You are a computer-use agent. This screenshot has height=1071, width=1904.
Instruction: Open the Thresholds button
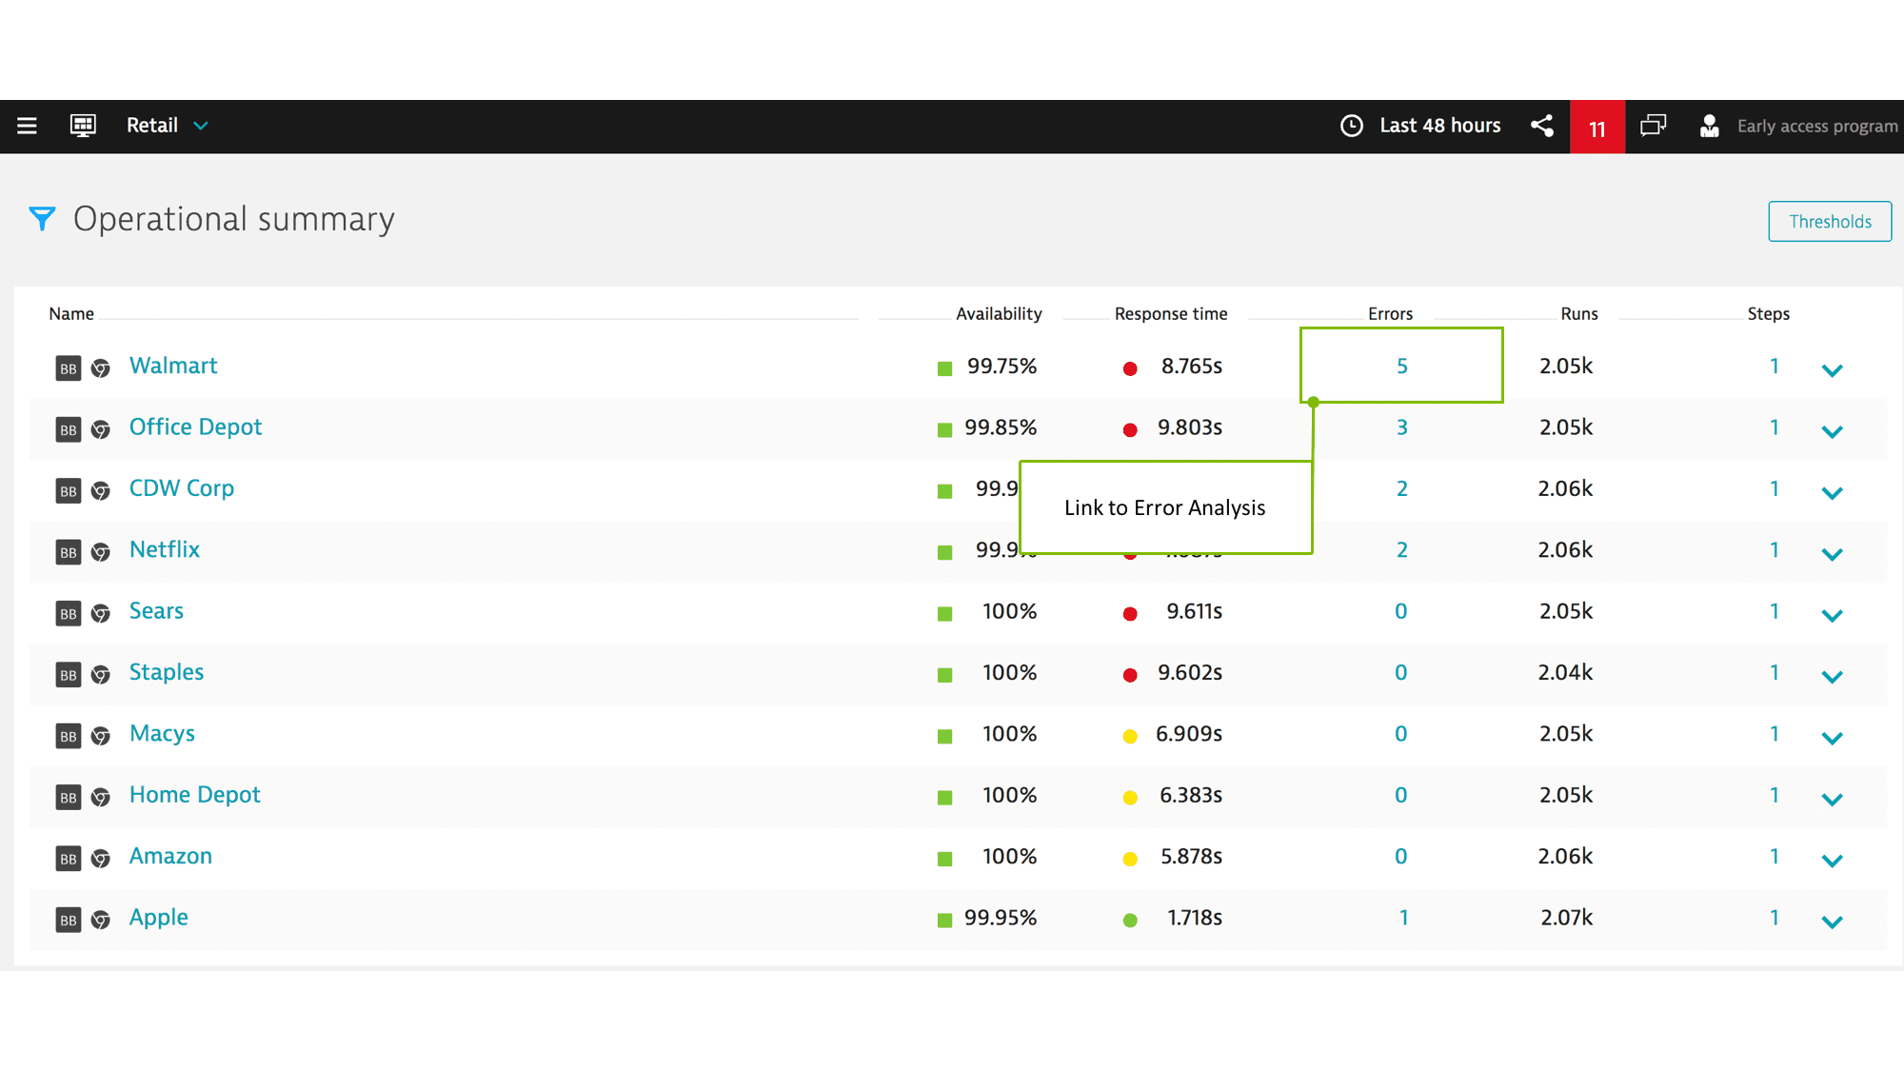pos(1830,221)
